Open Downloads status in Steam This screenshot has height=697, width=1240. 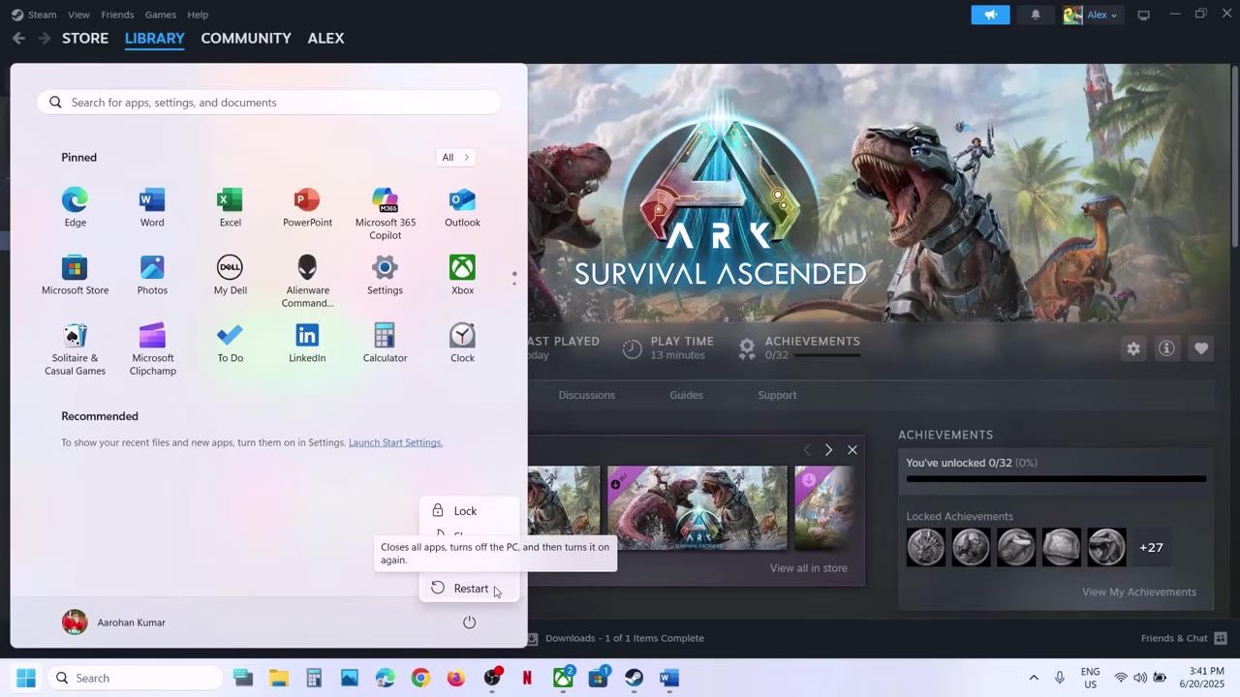615,638
